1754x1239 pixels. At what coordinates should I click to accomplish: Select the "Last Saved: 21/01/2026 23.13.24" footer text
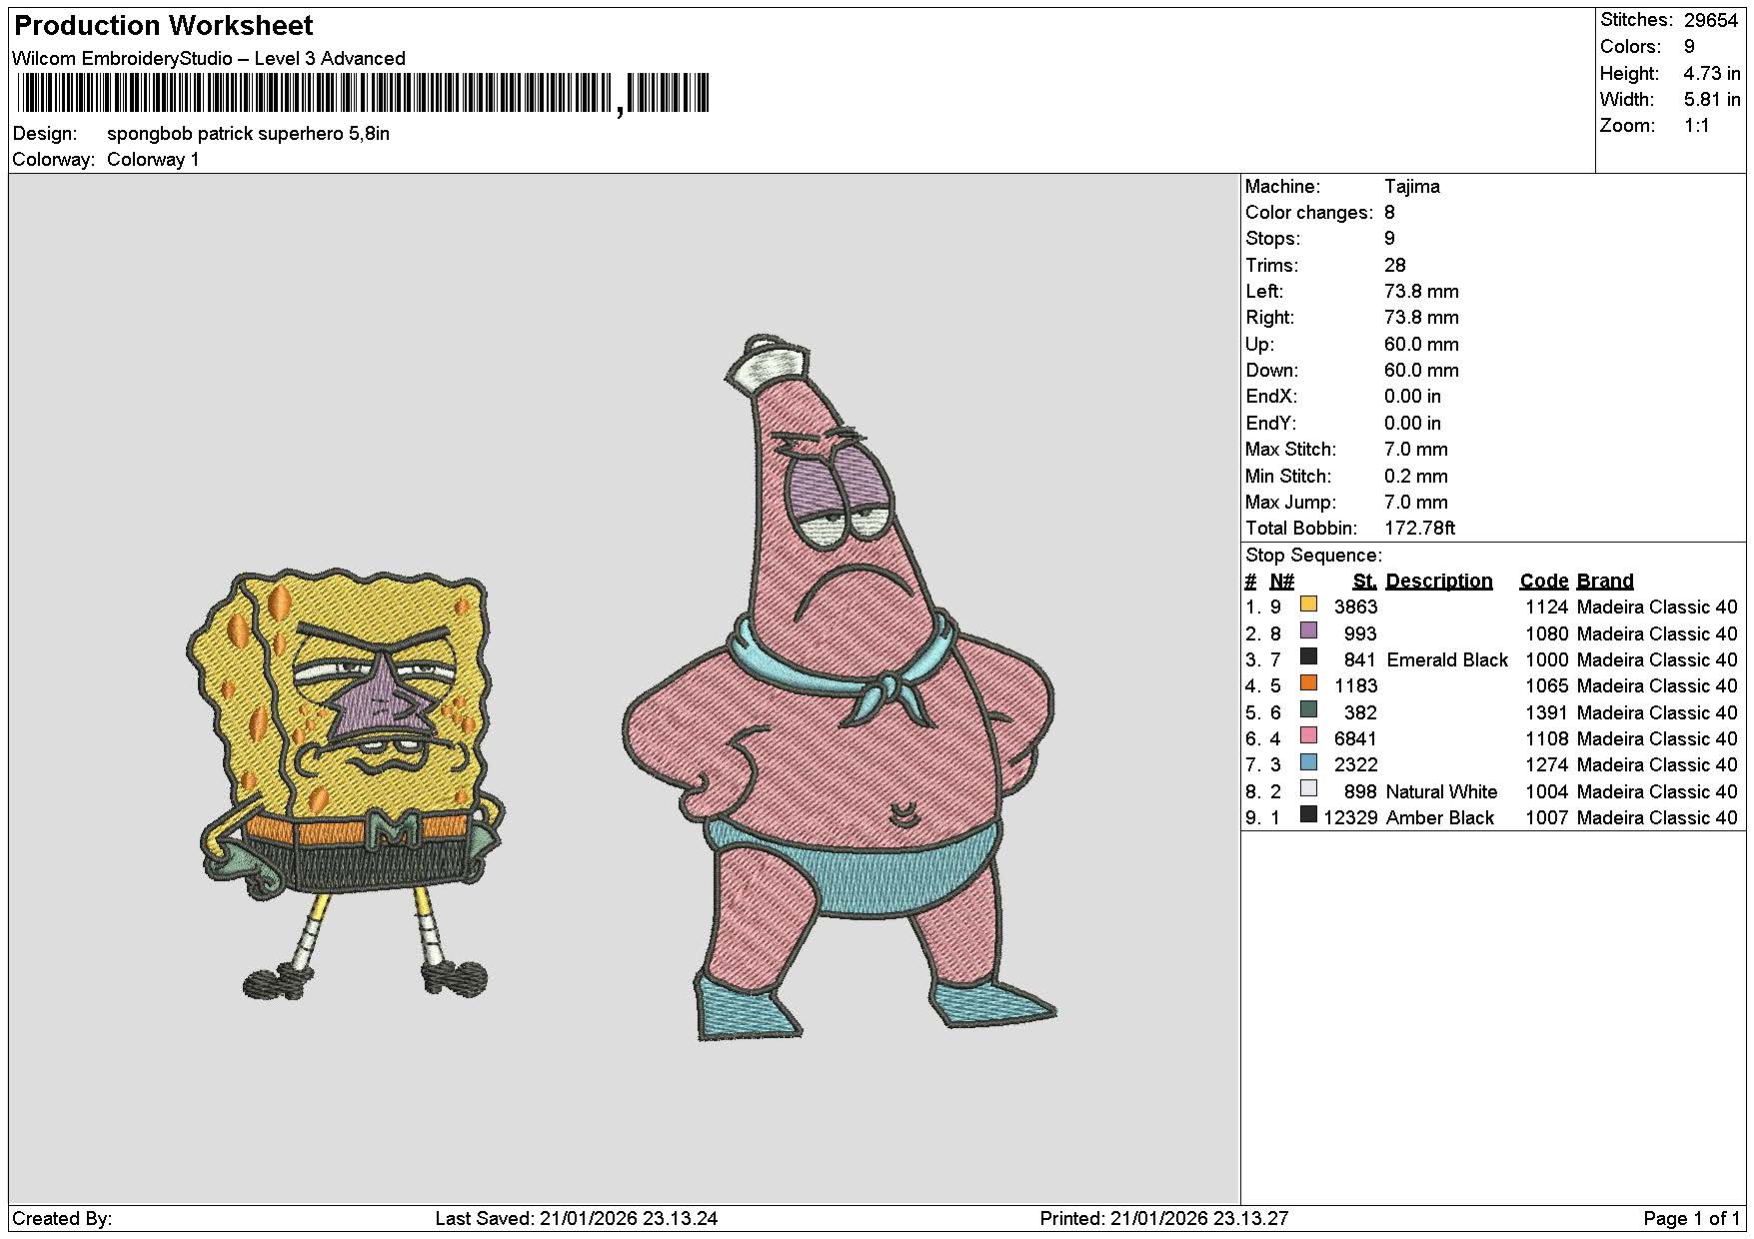(577, 1219)
